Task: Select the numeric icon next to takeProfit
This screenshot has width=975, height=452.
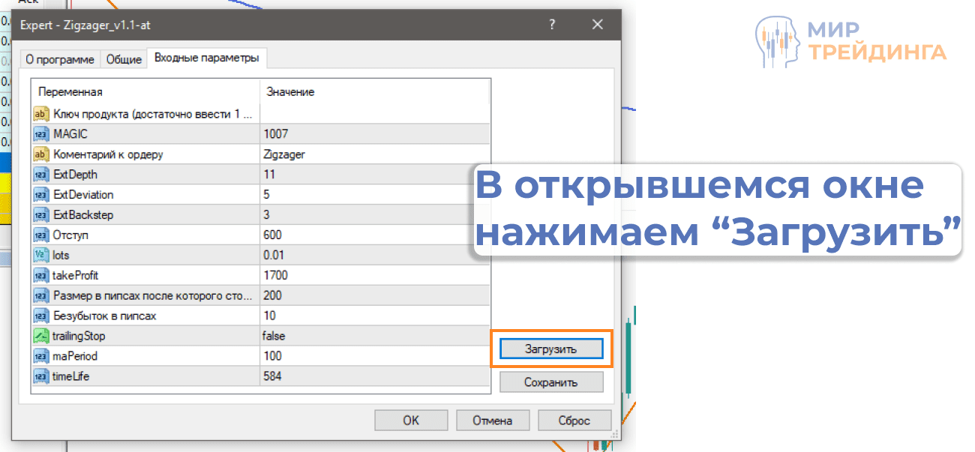Action: 40,275
